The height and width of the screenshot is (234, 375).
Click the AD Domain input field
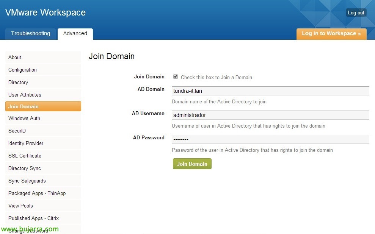click(x=270, y=91)
